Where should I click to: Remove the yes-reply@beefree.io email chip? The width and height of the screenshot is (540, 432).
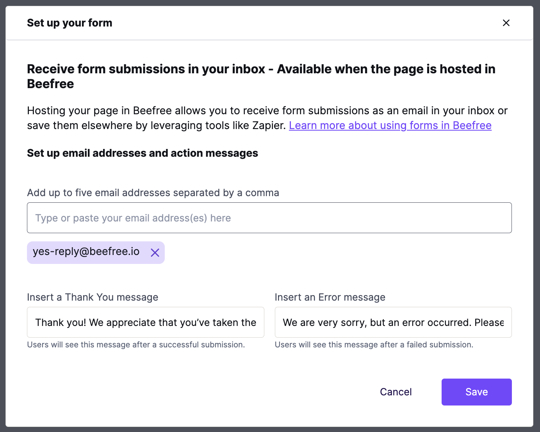coord(155,253)
